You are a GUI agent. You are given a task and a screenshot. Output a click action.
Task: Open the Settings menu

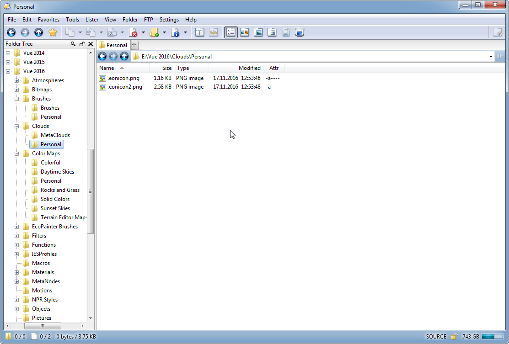(169, 20)
